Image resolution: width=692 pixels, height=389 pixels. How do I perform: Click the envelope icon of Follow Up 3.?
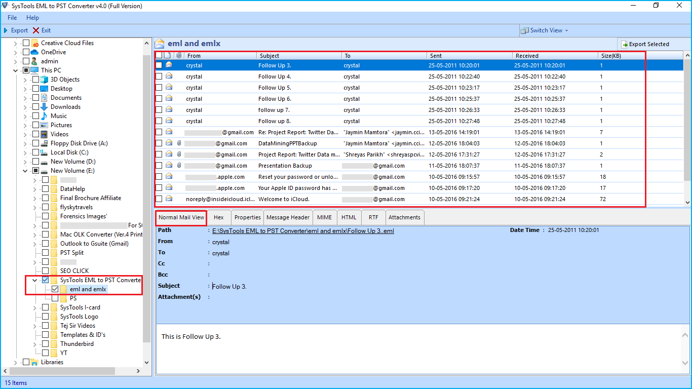(169, 65)
